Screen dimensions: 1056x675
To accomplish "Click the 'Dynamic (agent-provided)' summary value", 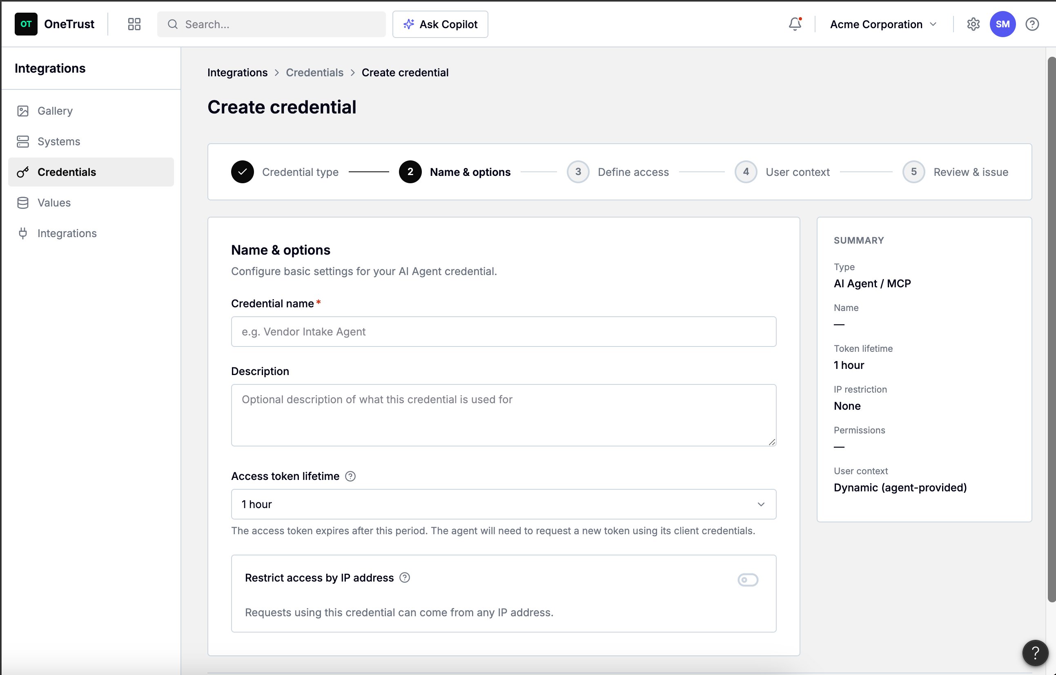I will click(900, 487).
